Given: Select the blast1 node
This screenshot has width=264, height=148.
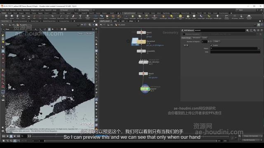Looking at the screenshot, I should pos(141,32).
